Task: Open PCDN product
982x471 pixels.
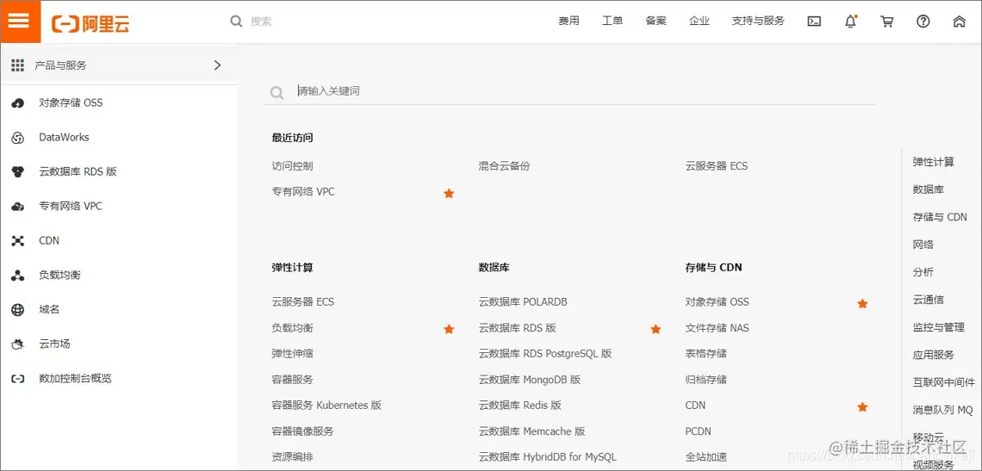Action: pyautogui.click(x=699, y=431)
